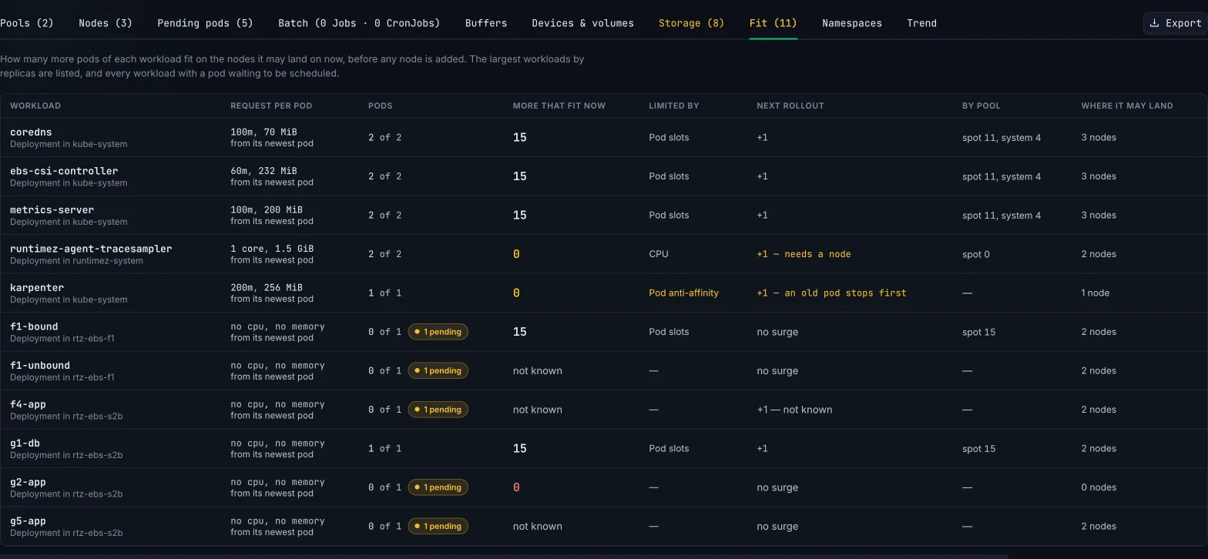
Task: Open the Trend tab
Action: tap(921, 23)
